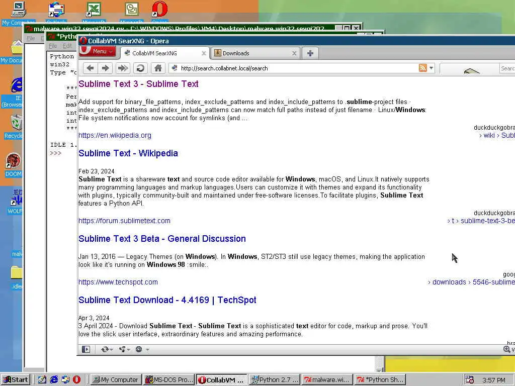Click the >>> prompt in Python Shell
The width and height of the screenshot is (515, 386).
point(55,153)
